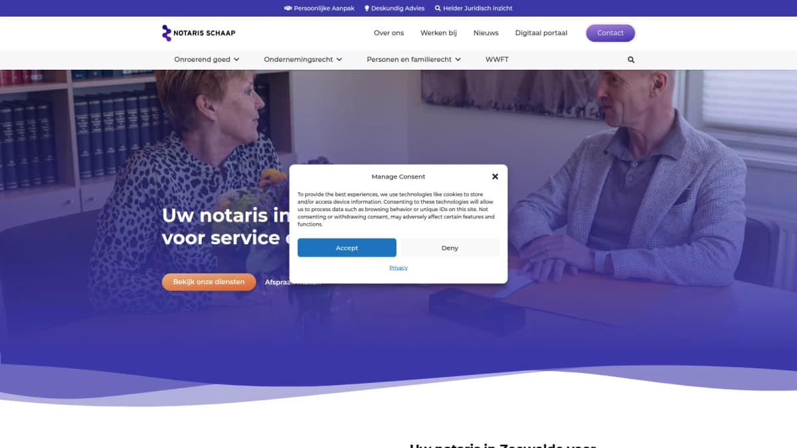Go to Over ons page

(389, 33)
